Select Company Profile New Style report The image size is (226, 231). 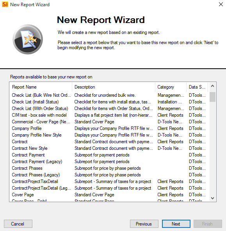coord(109,135)
